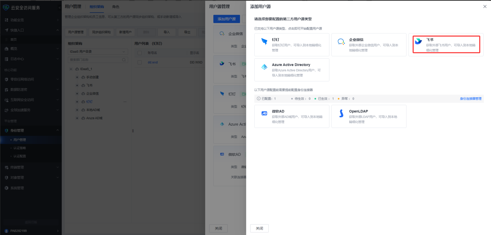Click the 用户源管理 toolbar button
The height and width of the screenshot is (235, 491).
tap(76, 32)
